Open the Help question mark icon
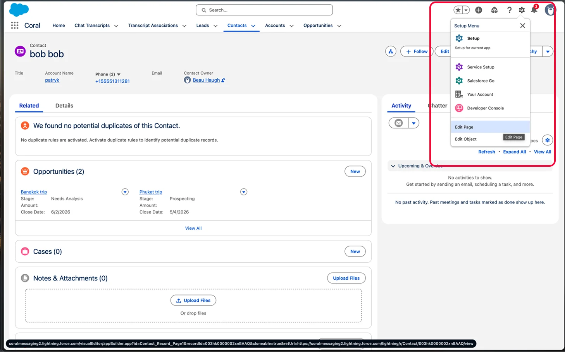This screenshot has width=565, height=352. [x=509, y=10]
